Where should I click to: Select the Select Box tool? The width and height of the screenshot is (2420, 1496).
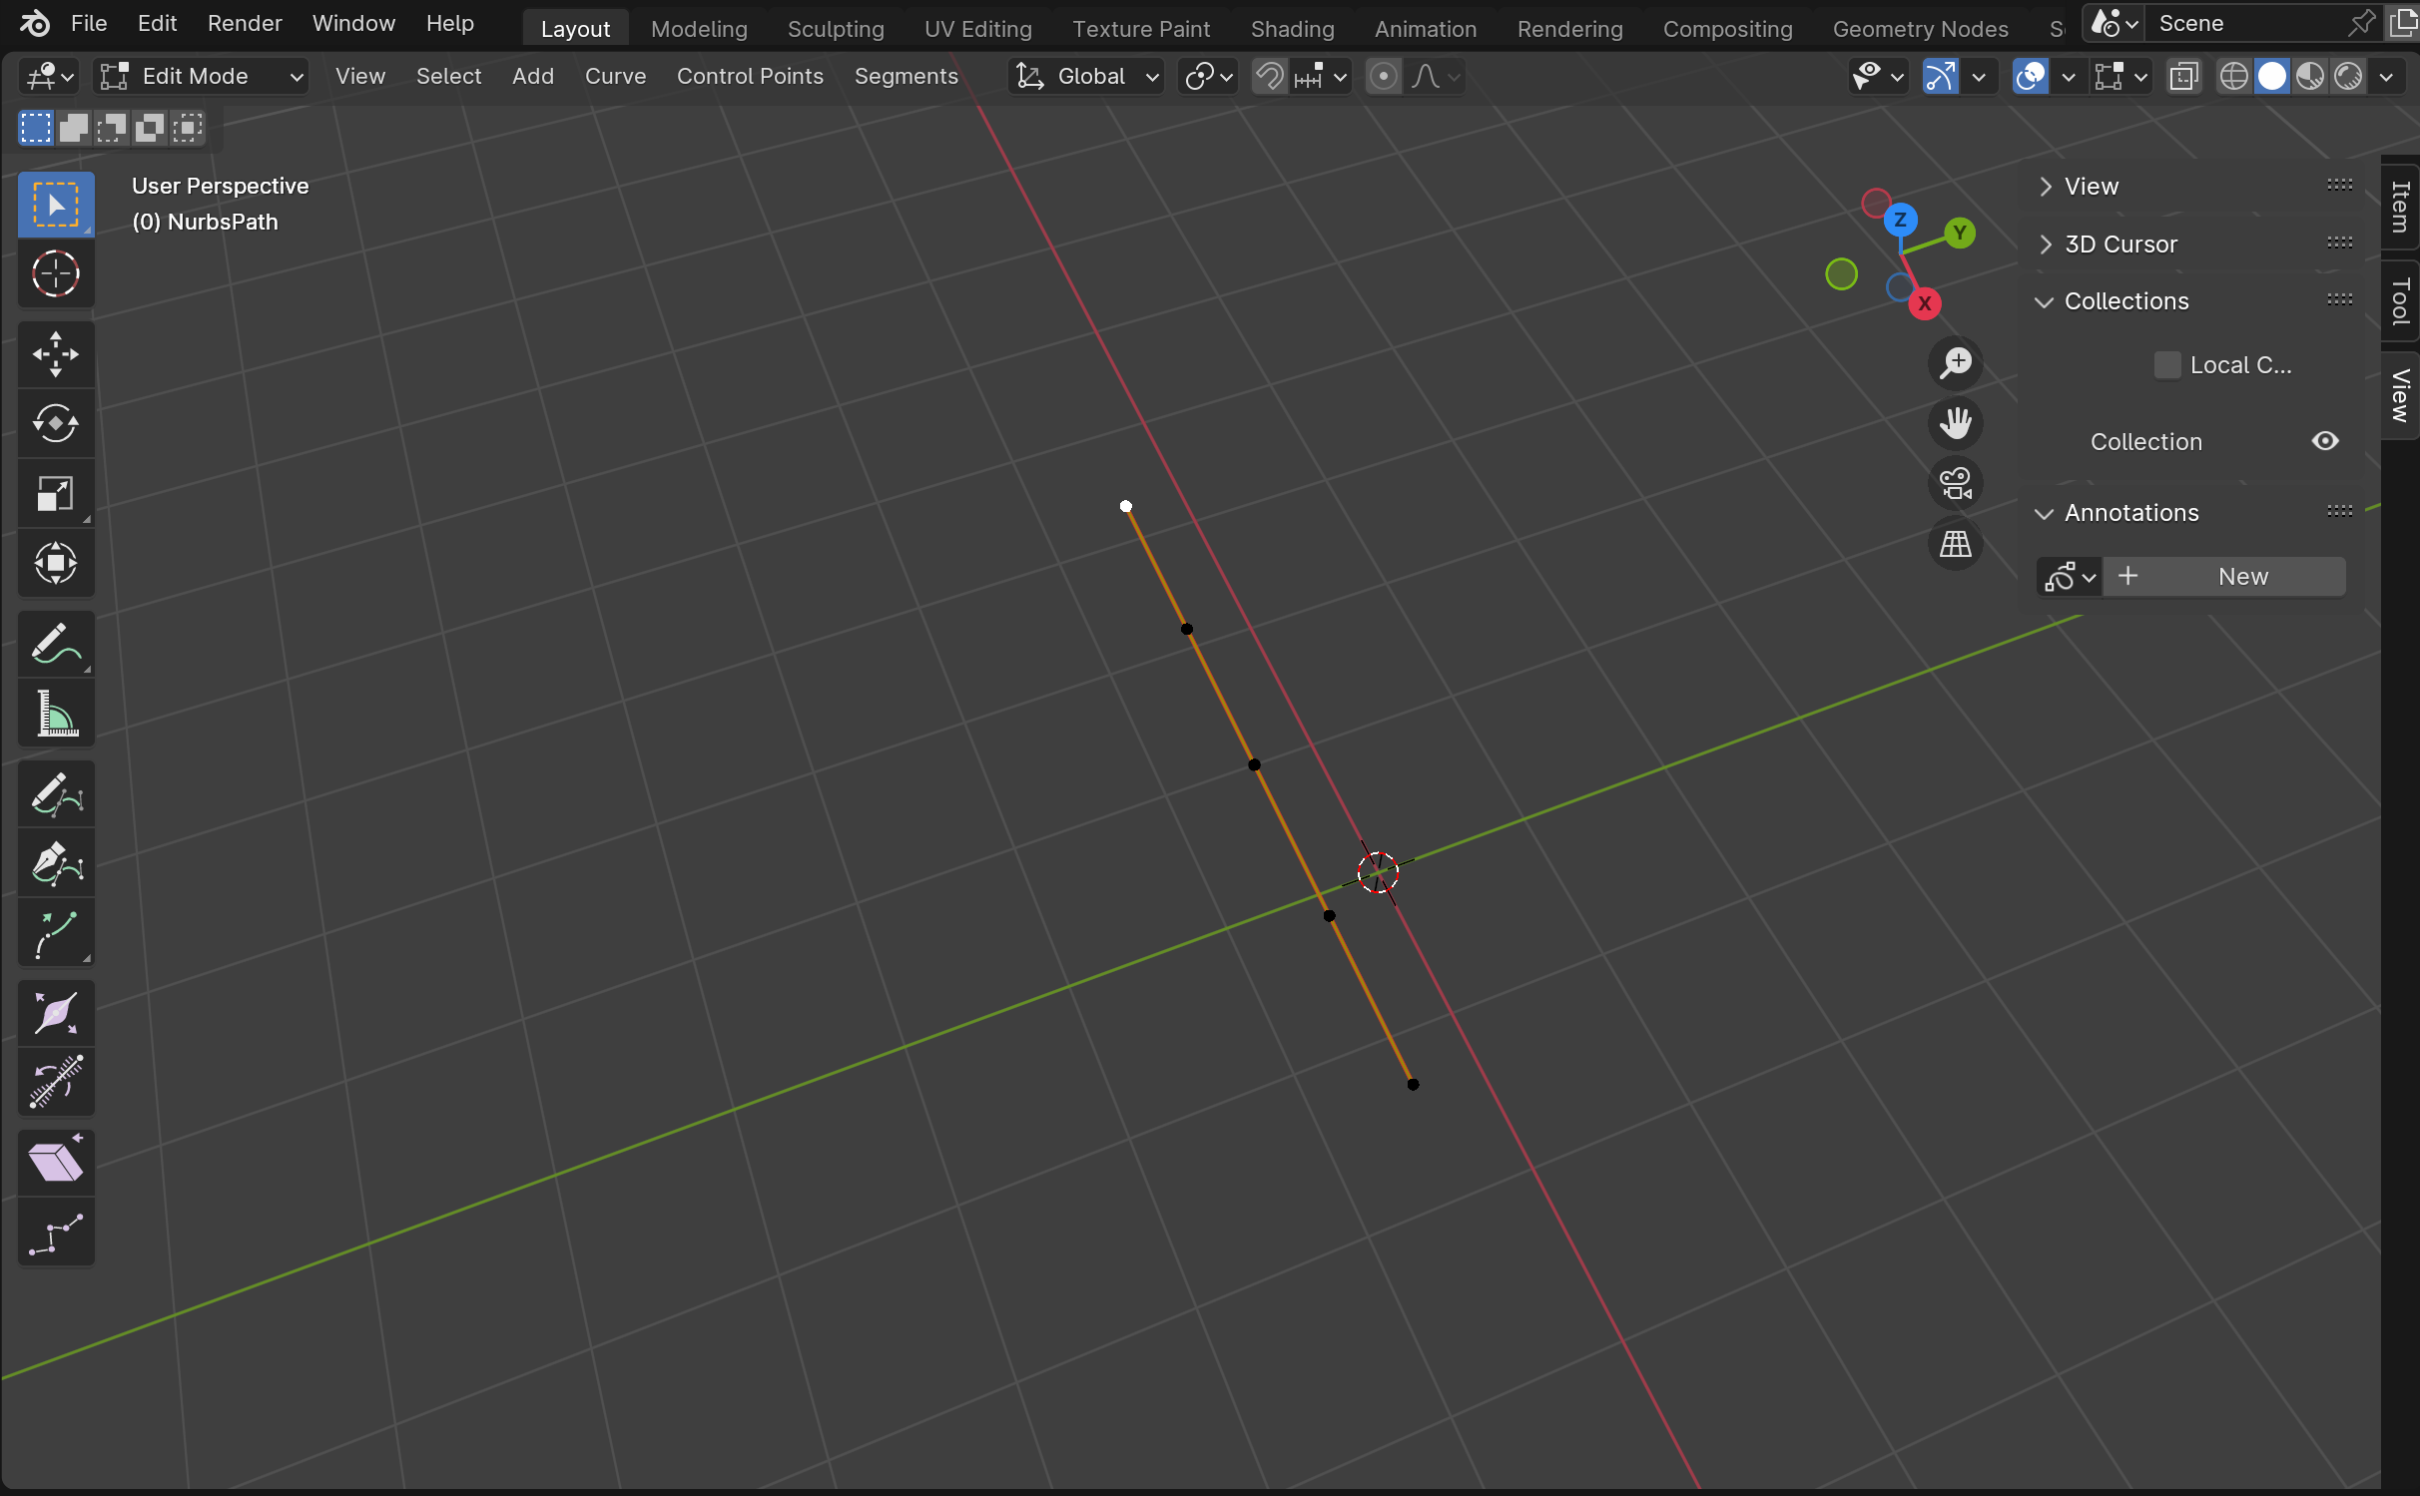(x=56, y=206)
